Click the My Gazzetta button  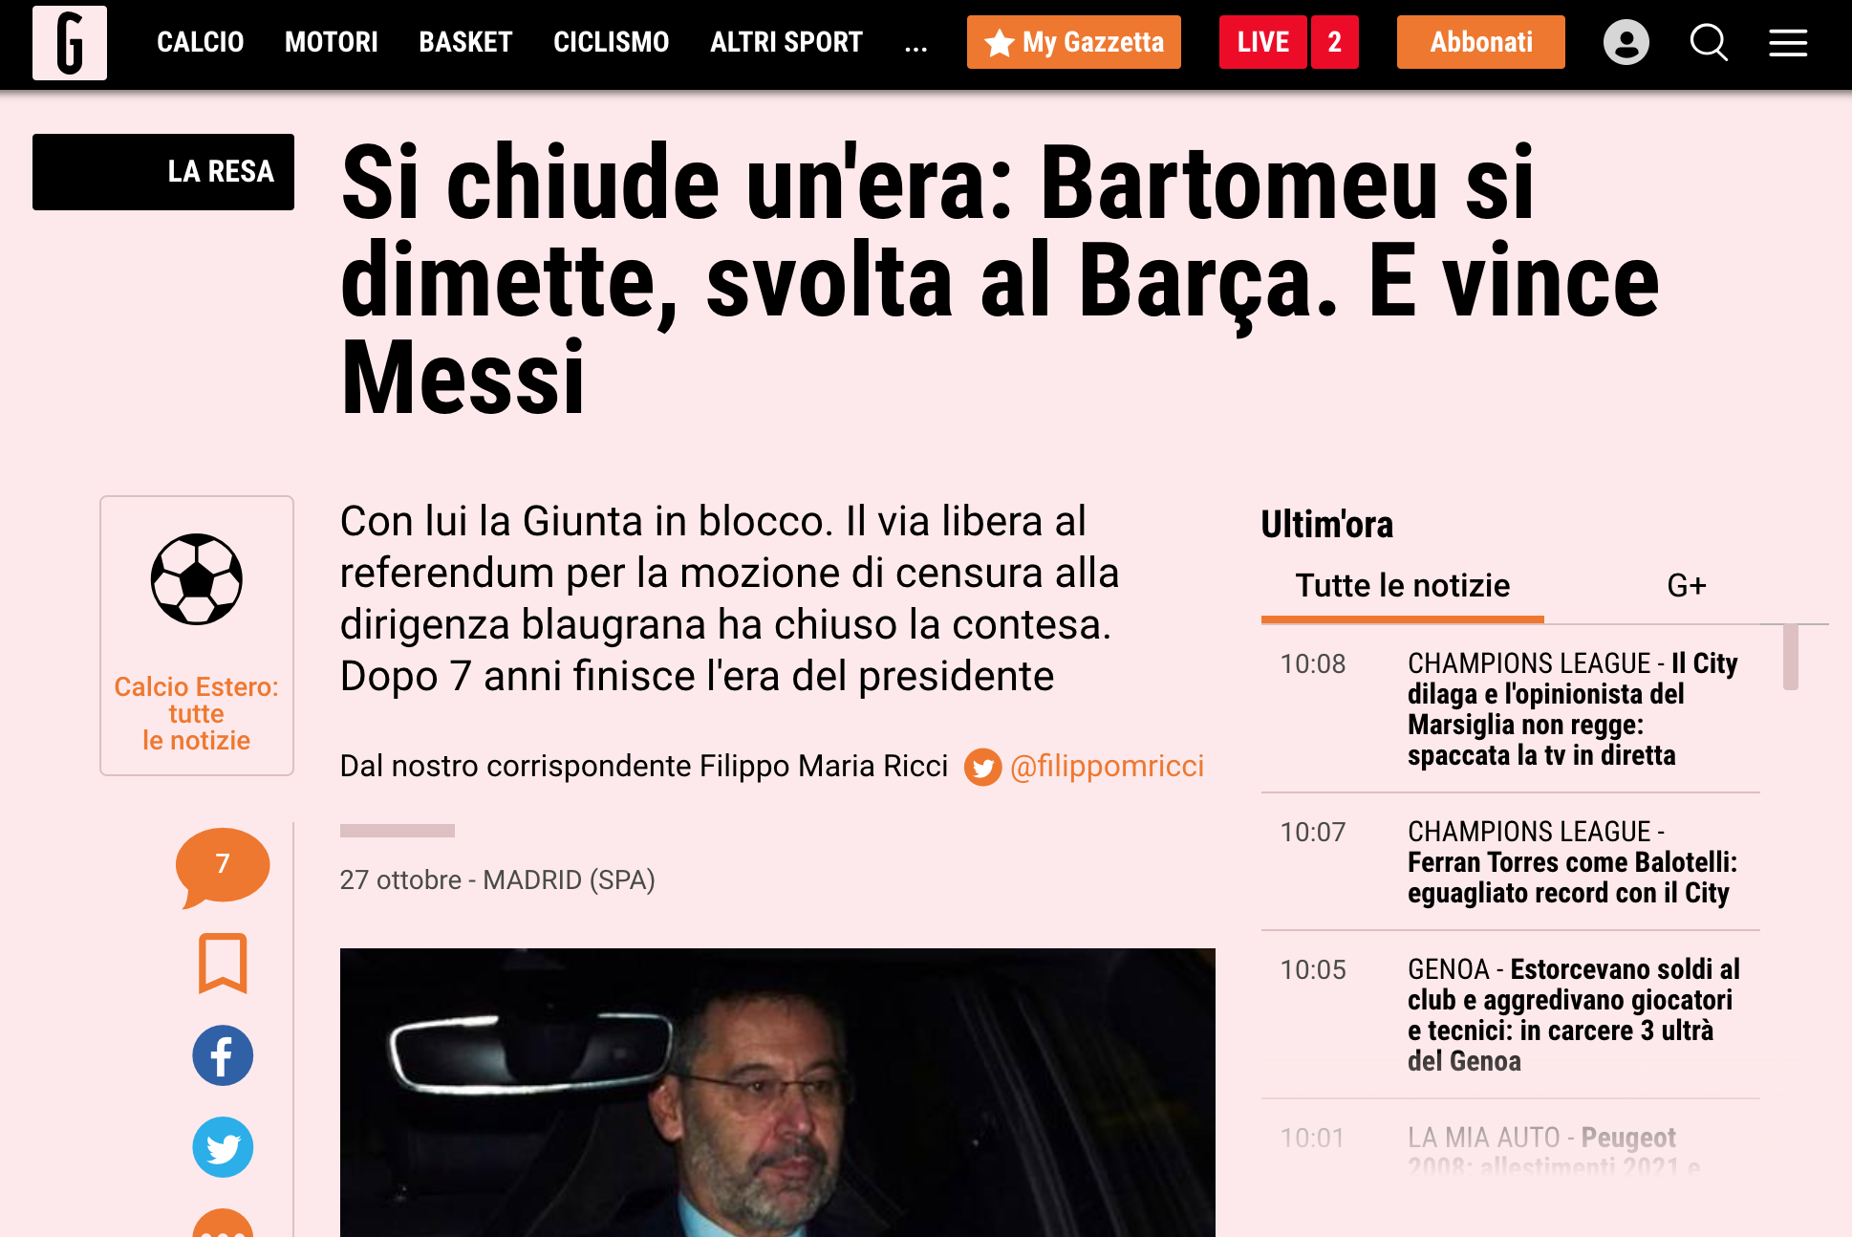pyautogui.click(x=1074, y=42)
